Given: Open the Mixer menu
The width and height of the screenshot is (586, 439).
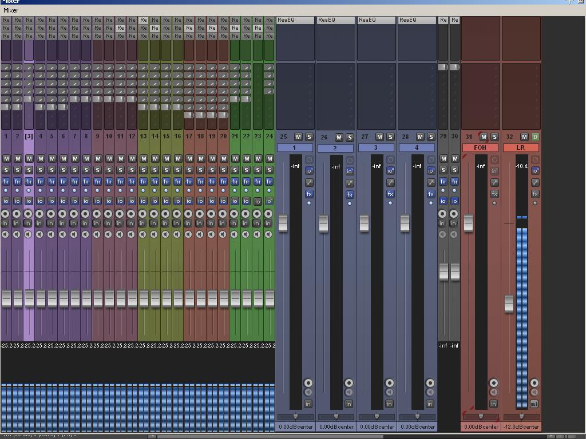Looking at the screenshot, I should click(10, 10).
